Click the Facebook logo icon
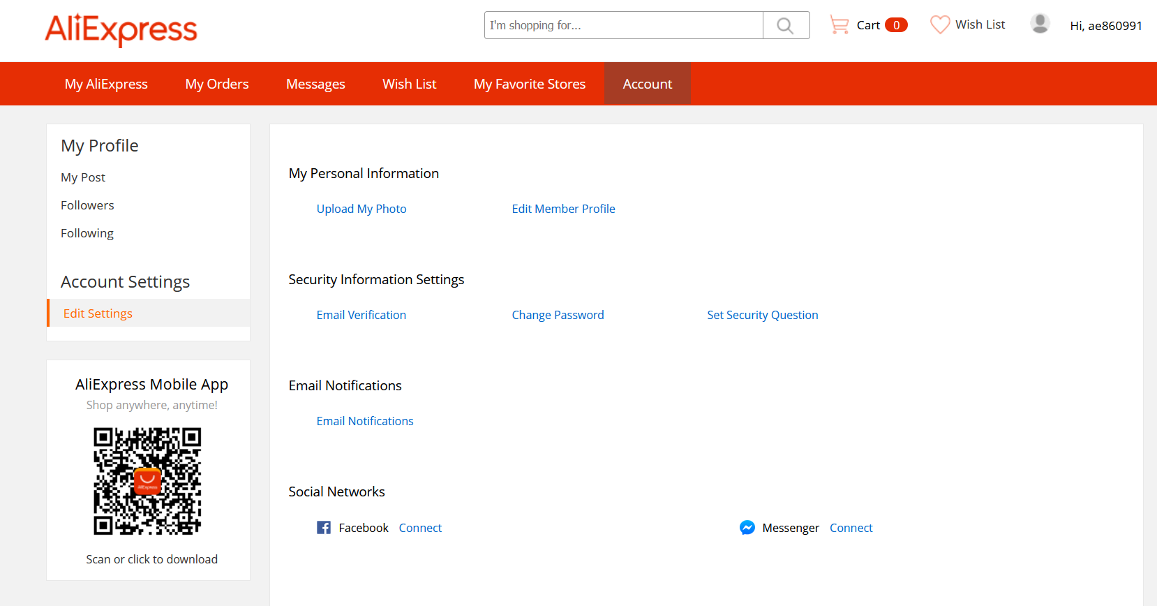 pos(324,528)
